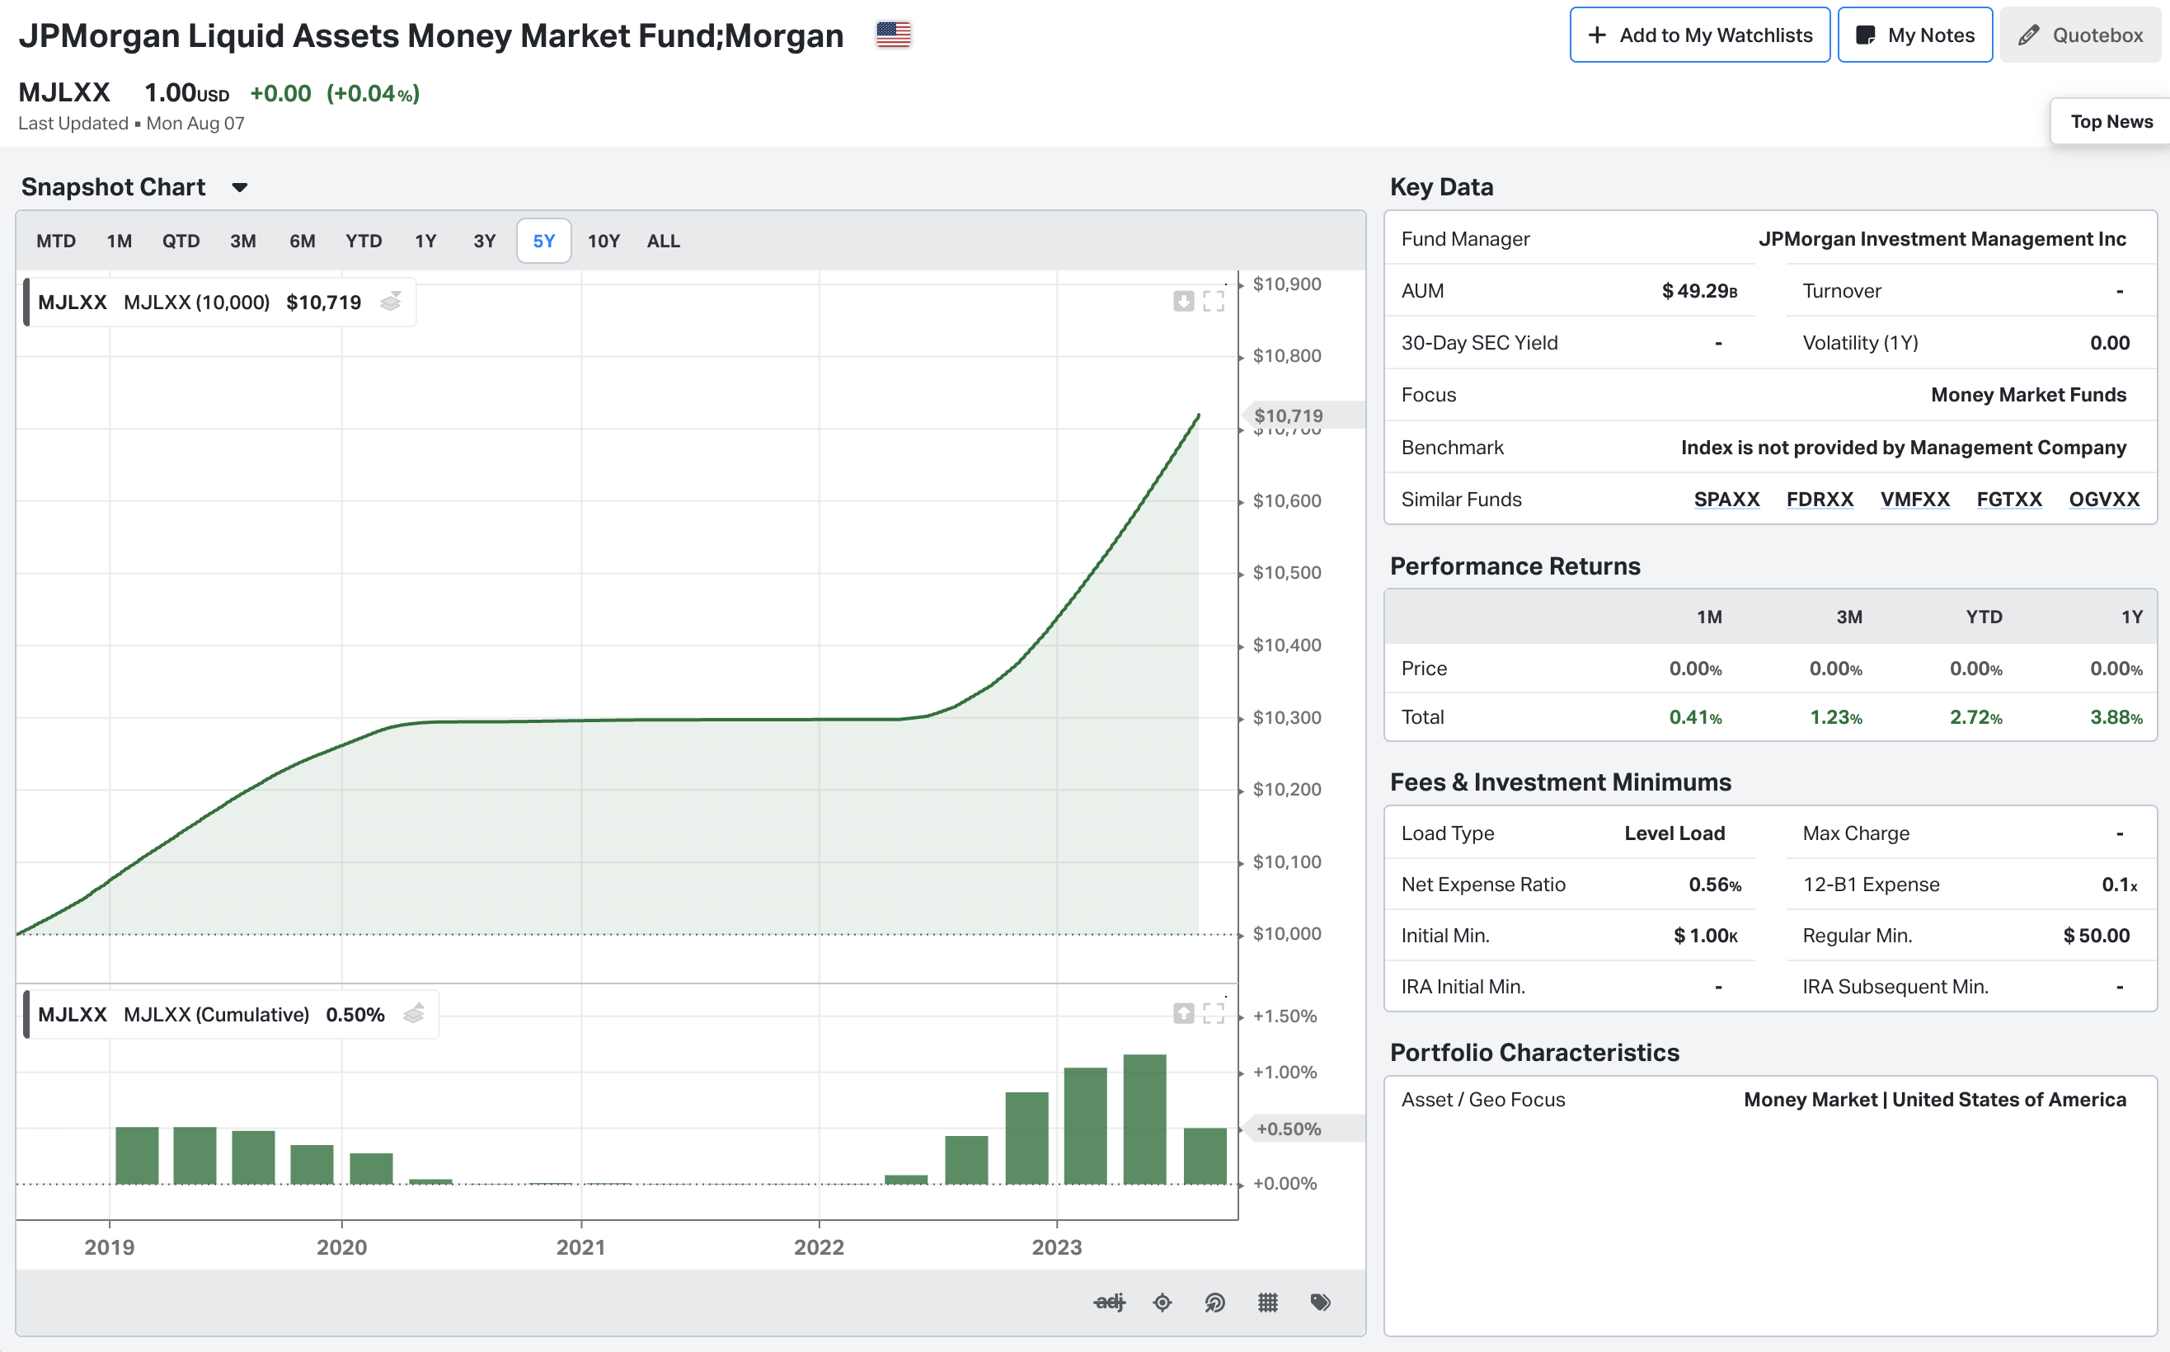The width and height of the screenshot is (2170, 1352).
Task: Select the ALL time range
Action: [x=664, y=241]
